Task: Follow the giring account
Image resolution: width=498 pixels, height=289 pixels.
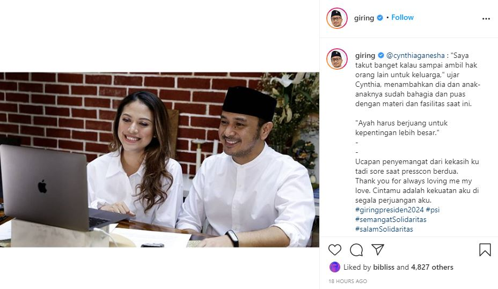Action: pos(402,18)
